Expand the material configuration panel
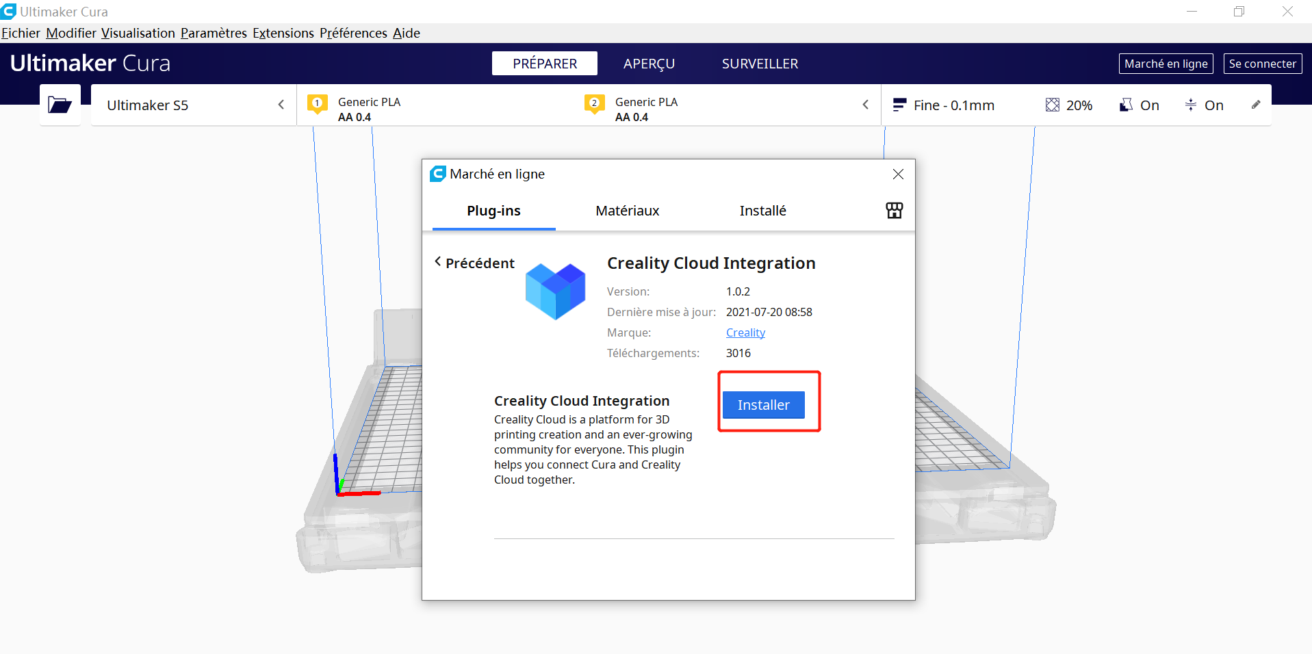Image resolution: width=1312 pixels, height=654 pixels. tap(865, 105)
